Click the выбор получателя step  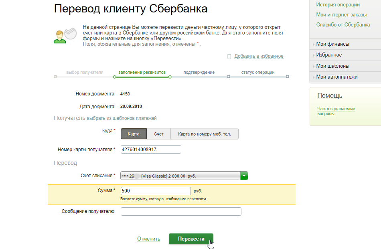click(85, 73)
